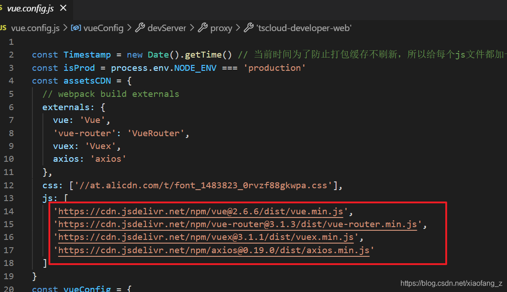Click the 'production' string
Screen dimensions: 507x292
click(x=274, y=68)
